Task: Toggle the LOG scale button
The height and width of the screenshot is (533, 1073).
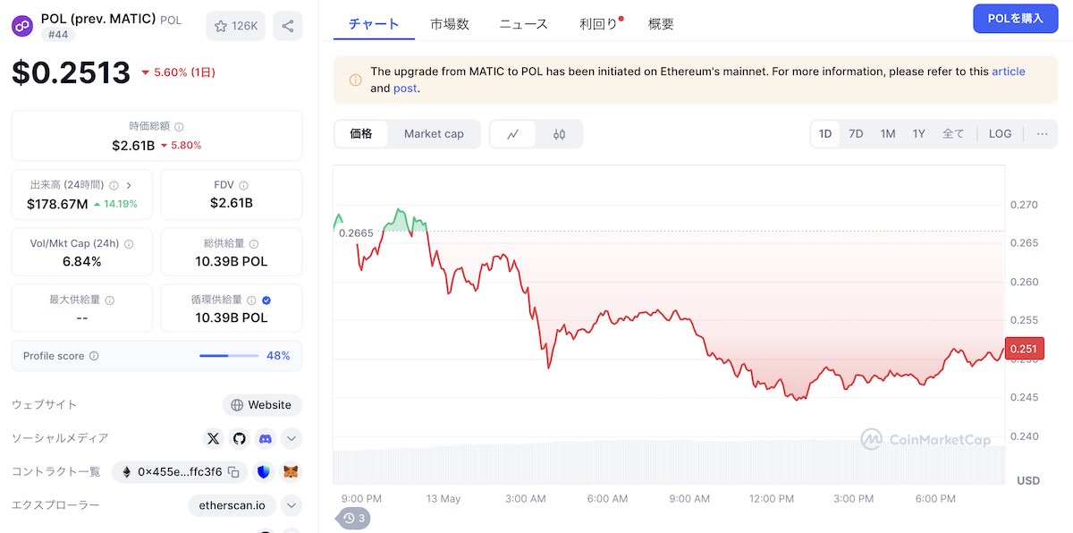Action: tap(1000, 134)
